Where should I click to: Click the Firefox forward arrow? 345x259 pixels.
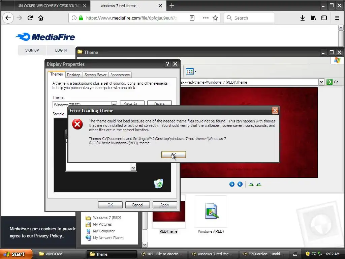[x=19, y=18]
